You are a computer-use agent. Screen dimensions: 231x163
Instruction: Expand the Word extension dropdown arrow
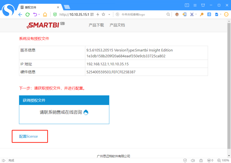click(x=221, y=14)
